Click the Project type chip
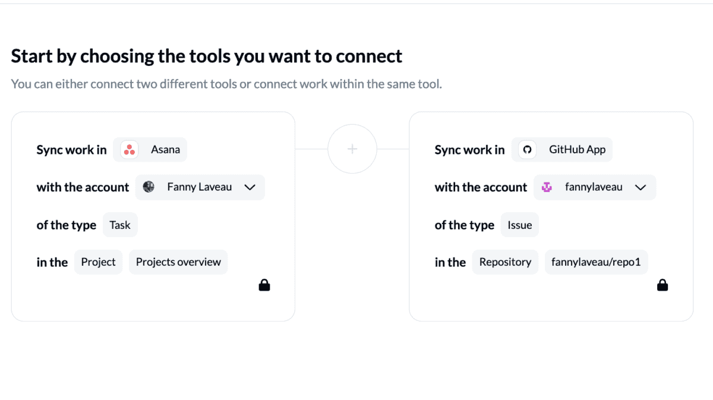Screen dimensions: 713x400 point(98,262)
